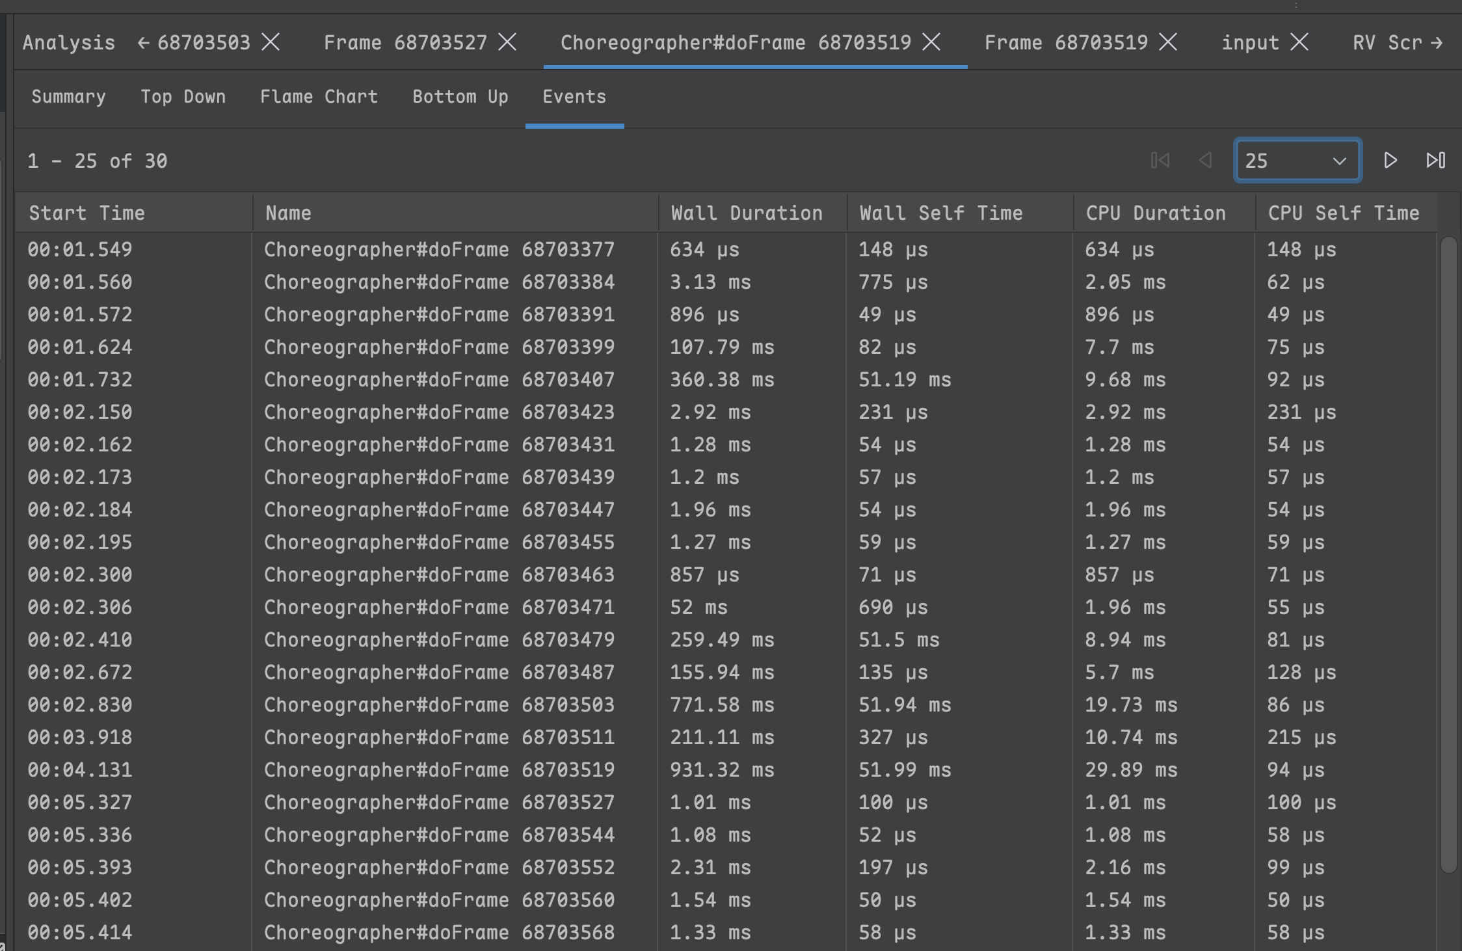Click the events table vertical scrollbar

pyautogui.click(x=1448, y=553)
